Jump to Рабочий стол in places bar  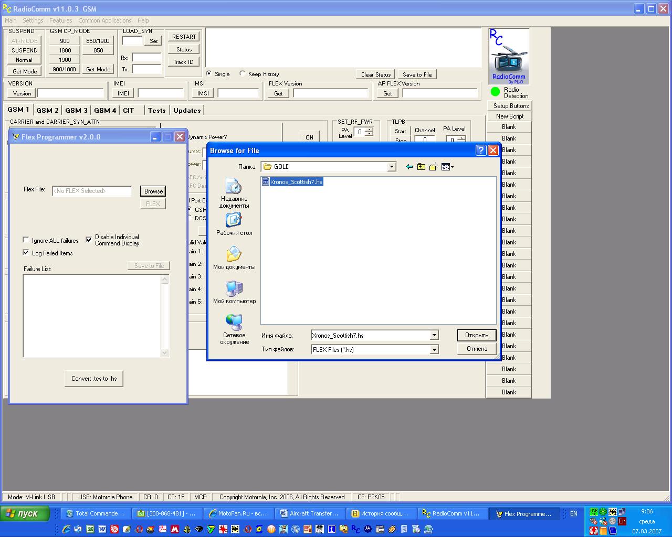point(234,224)
